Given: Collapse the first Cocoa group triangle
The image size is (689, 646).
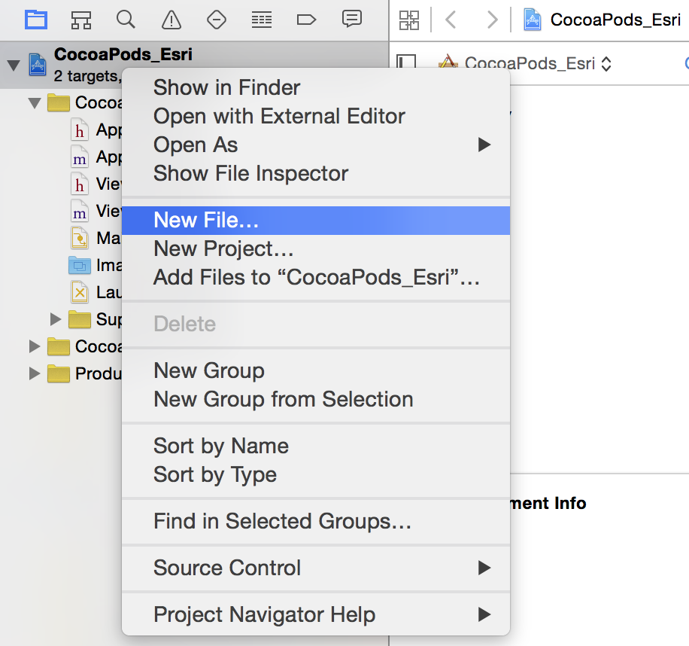Looking at the screenshot, I should point(35,103).
